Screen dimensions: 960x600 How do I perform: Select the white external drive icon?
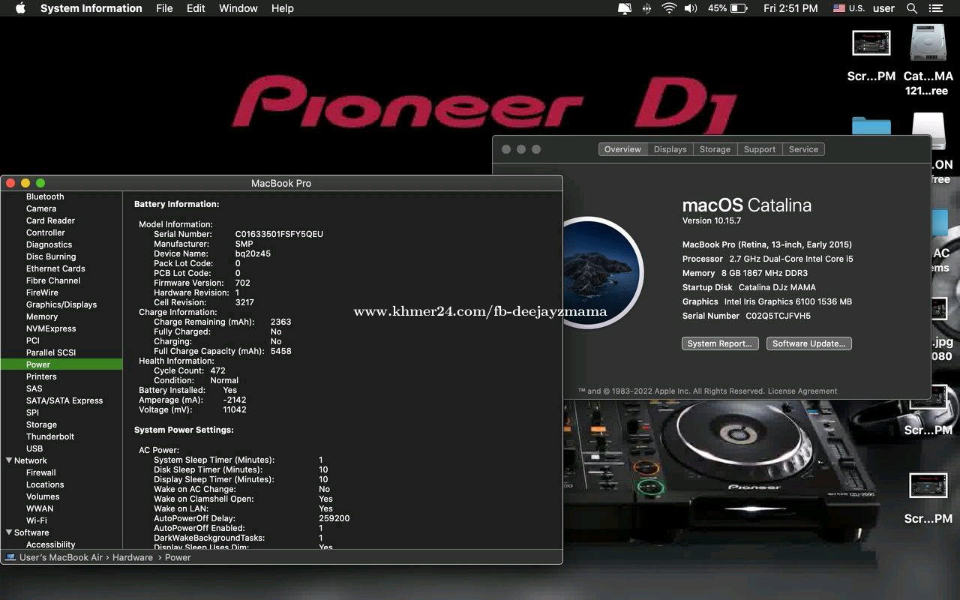pyautogui.click(x=928, y=130)
